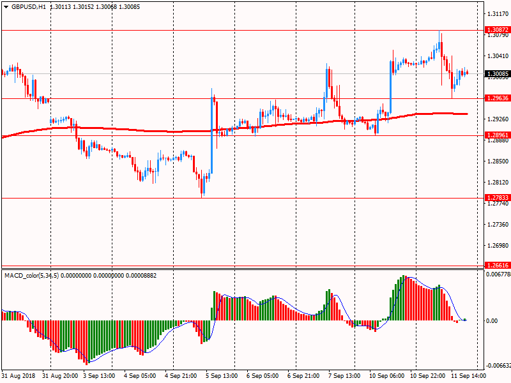The image size is (511, 383).
Task: Click the 11 Sep 14:00 time label
Action: [x=469, y=376]
